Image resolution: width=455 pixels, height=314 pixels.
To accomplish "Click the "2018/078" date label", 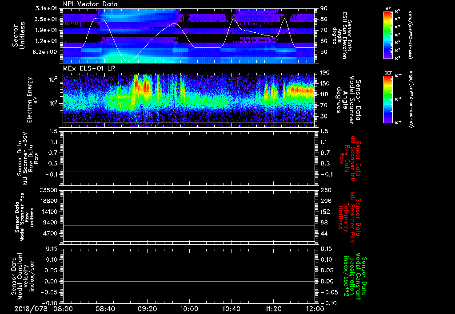I will (x=31, y=309).
